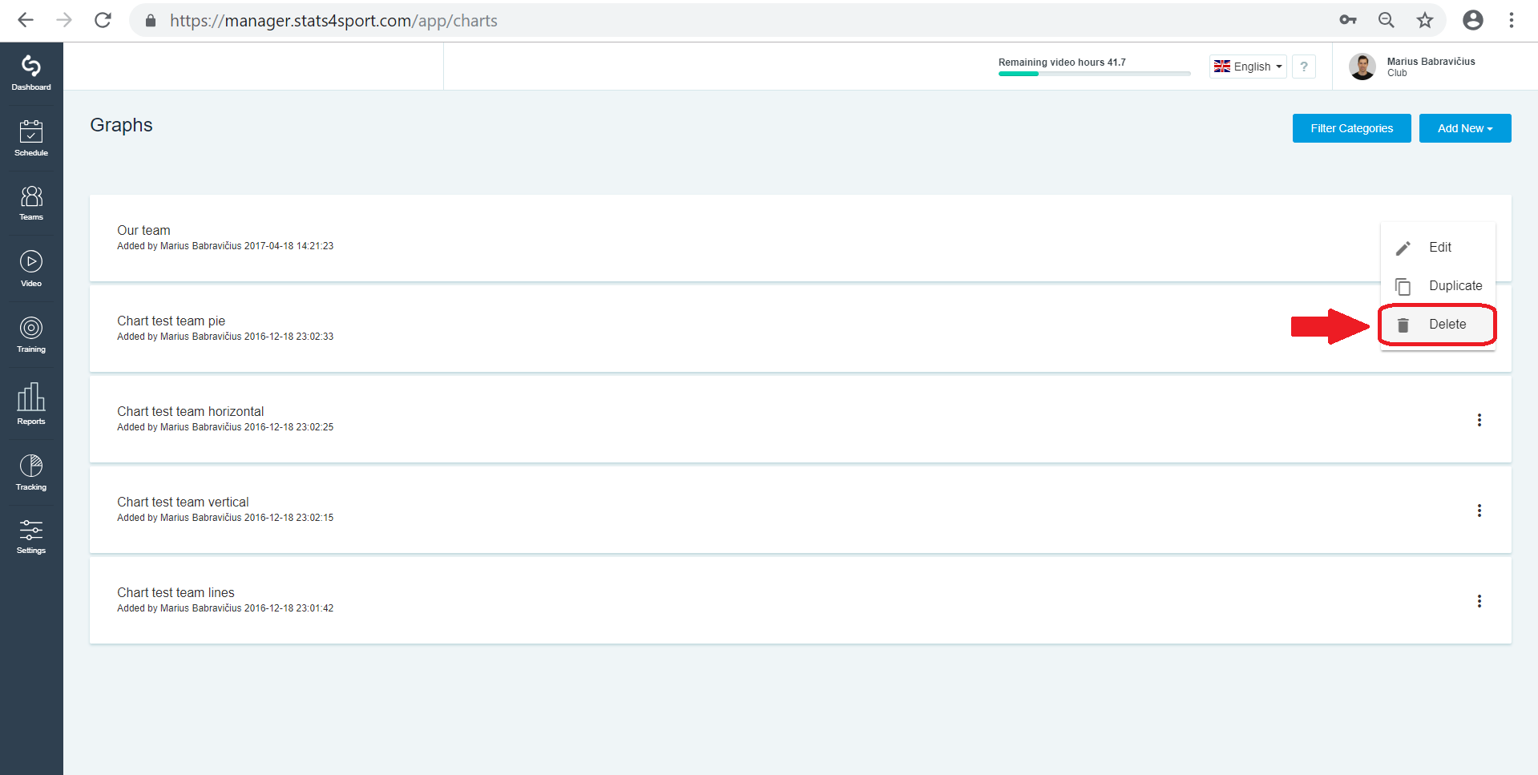Click the remaining video hours progress bar
The height and width of the screenshot is (775, 1538).
(x=1094, y=74)
